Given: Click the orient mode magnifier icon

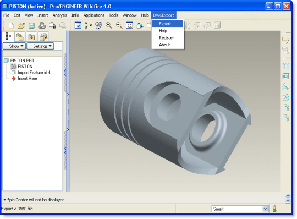Looking at the screenshot, I should 98,25.
